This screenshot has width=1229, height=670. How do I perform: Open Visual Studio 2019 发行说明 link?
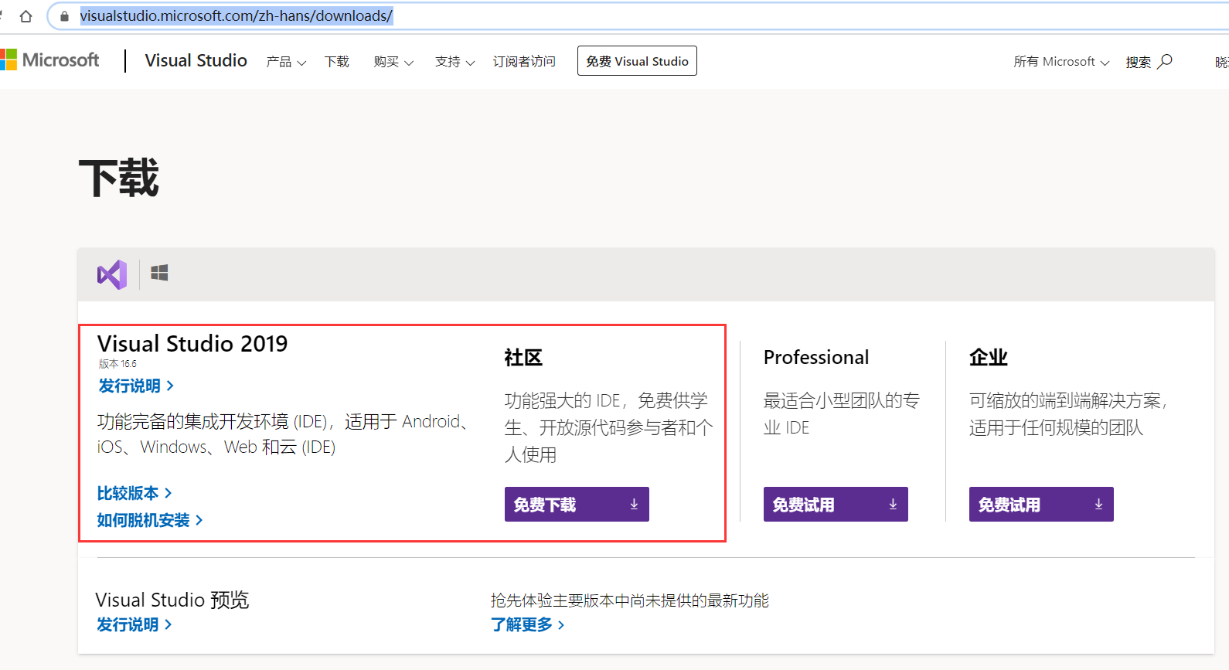[x=136, y=386]
